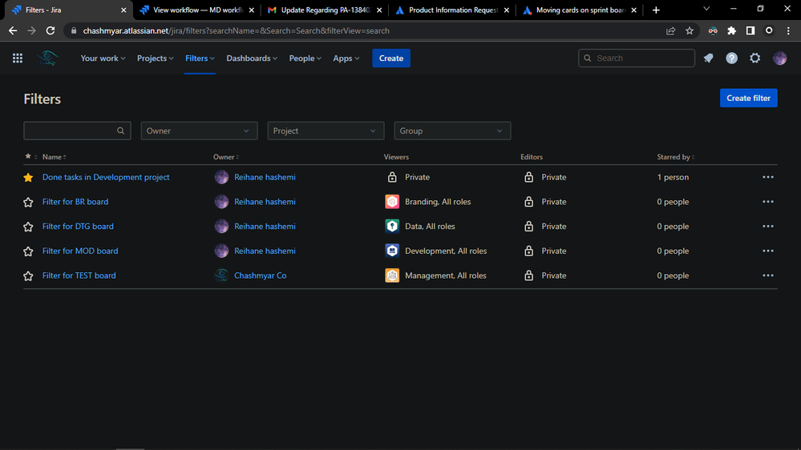
Task: Sort filters by Starred by column
Action: pos(675,157)
